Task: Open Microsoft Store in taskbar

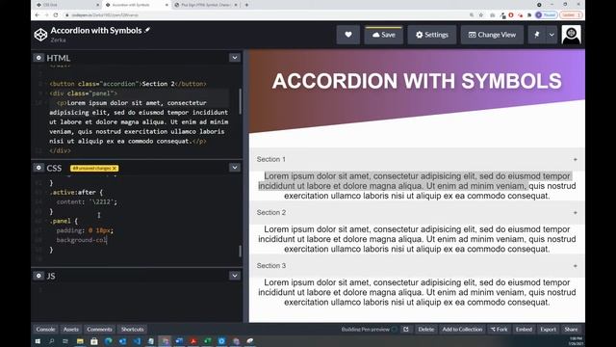Action: pos(94,341)
